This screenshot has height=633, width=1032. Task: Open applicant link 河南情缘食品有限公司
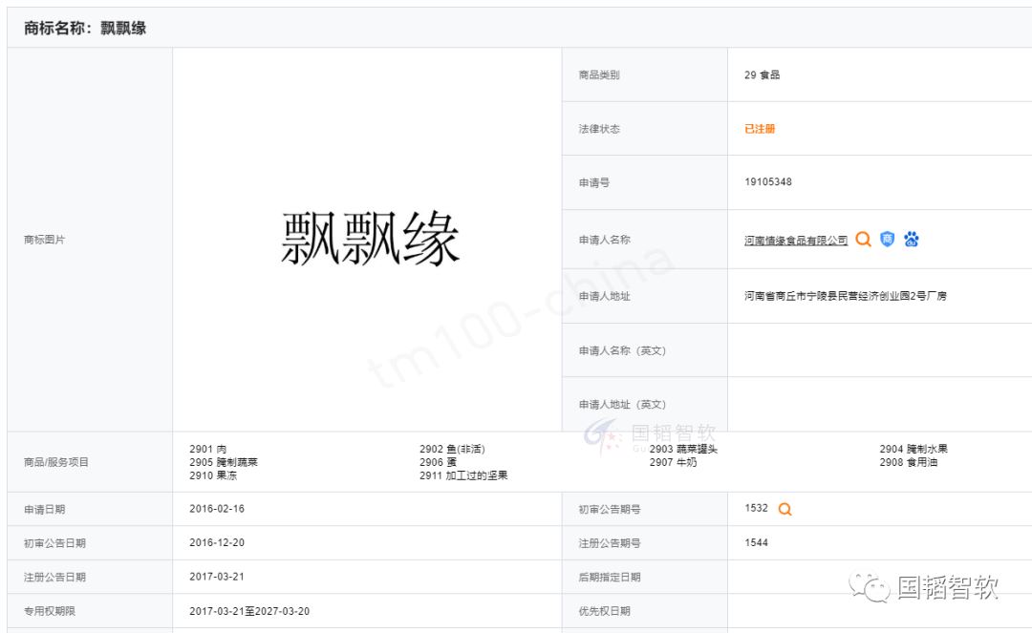point(796,241)
